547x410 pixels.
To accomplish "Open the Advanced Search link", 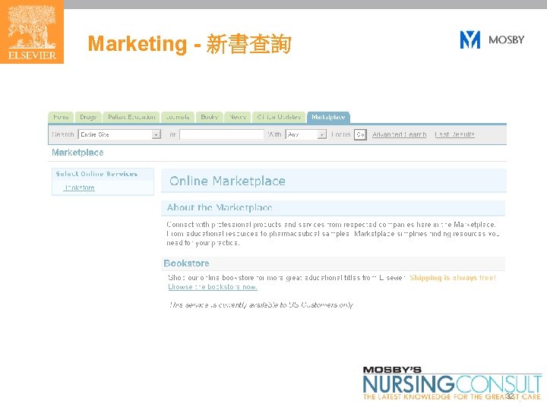I will (x=399, y=134).
